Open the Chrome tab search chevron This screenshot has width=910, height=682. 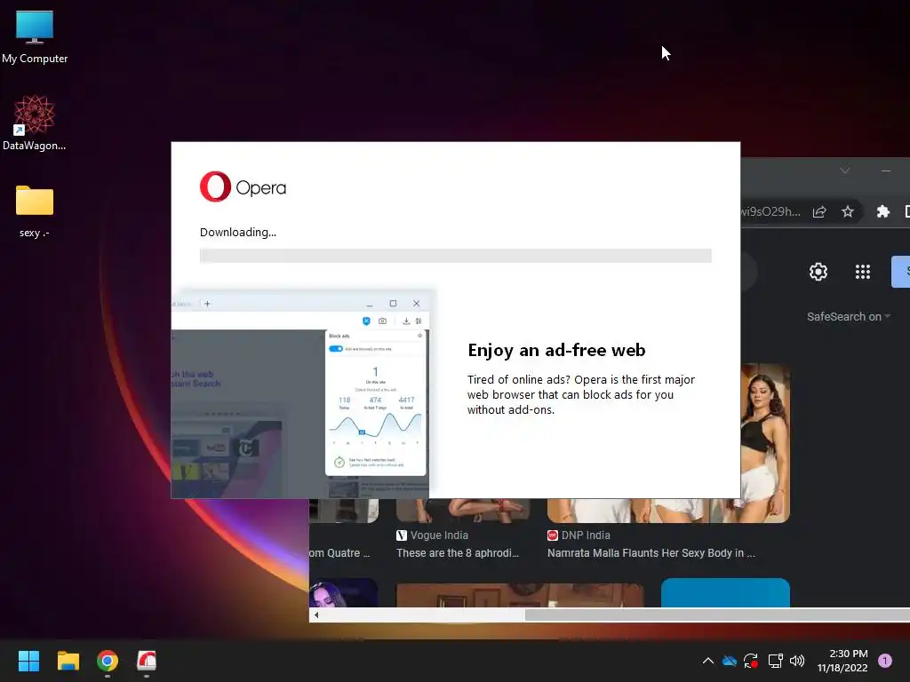click(x=844, y=170)
